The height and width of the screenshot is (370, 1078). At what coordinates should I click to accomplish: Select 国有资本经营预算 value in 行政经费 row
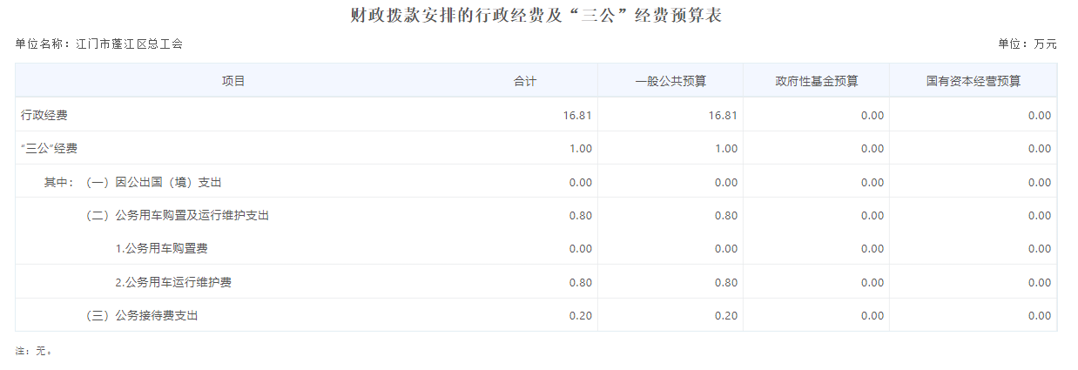pos(1039,116)
